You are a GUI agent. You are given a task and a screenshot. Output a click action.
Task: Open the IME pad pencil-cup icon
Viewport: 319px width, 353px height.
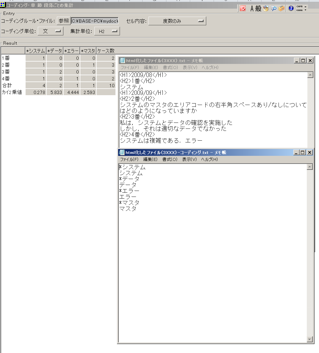[266, 9]
